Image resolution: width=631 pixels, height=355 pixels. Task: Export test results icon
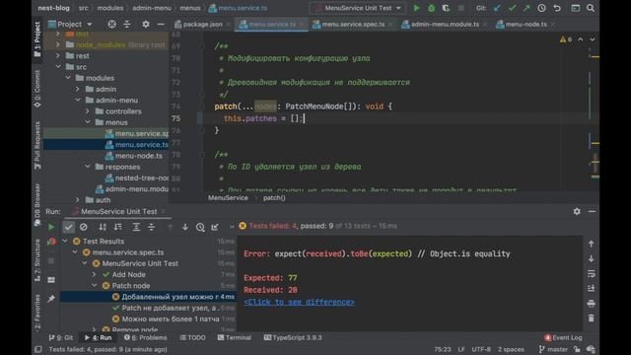click(215, 227)
